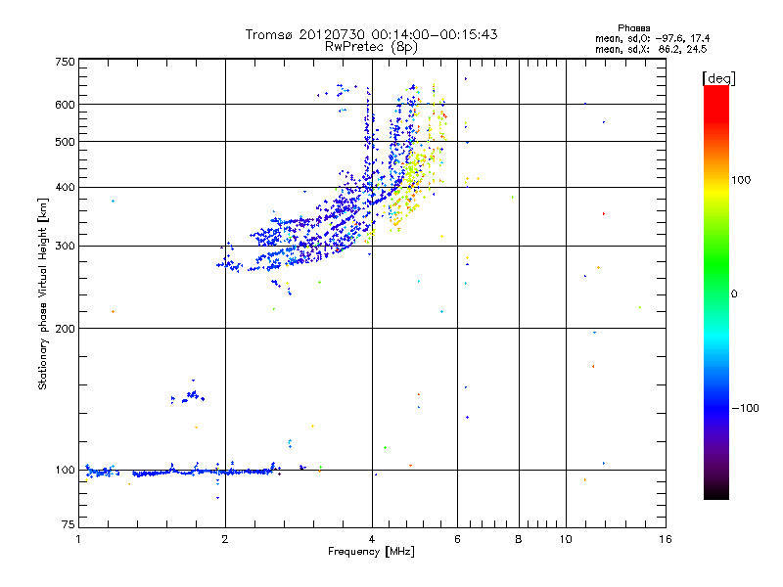Click the '[deg]' colorbar unit label
The image size is (783, 587).
click(x=718, y=78)
